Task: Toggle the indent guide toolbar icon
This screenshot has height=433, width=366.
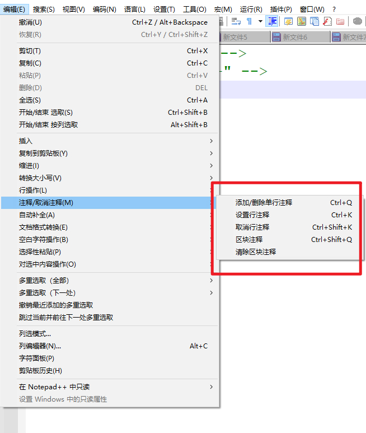Action: [272, 21]
